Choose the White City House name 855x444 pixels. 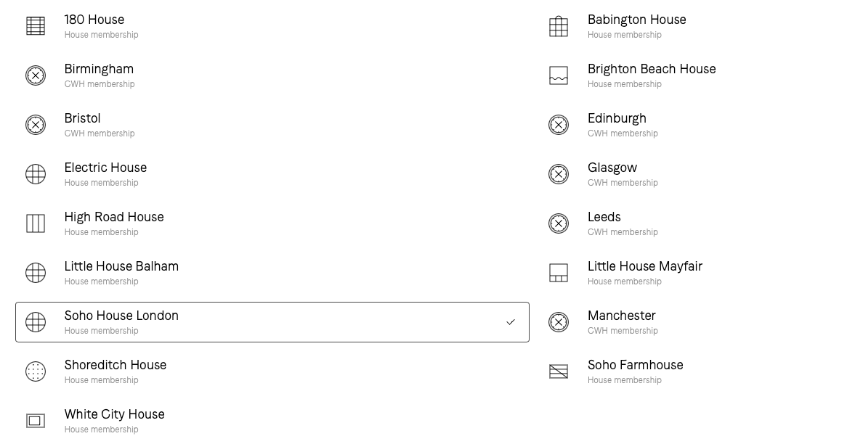pyautogui.click(x=115, y=414)
